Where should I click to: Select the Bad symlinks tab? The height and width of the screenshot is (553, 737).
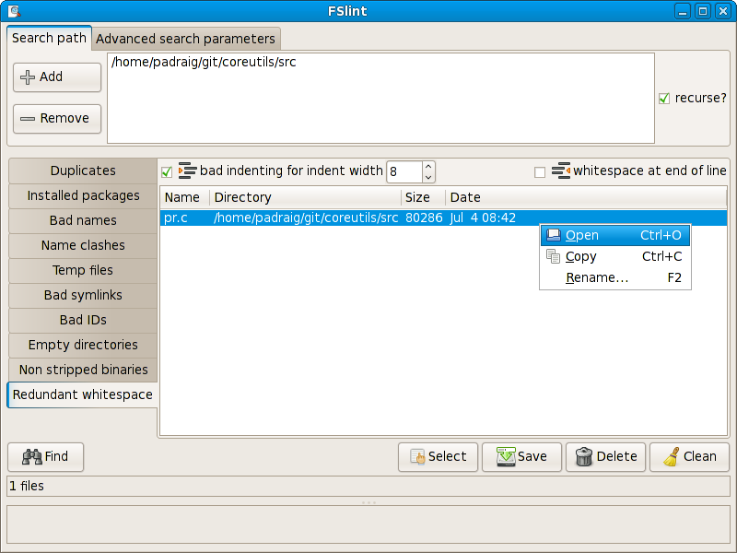[x=83, y=295]
